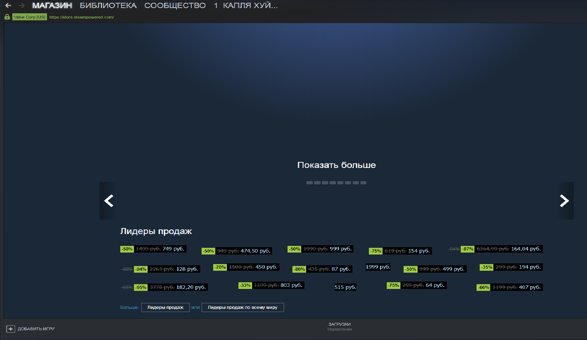Image resolution: width=587 pixels, height=340 pixels.
Task: Select the item priced 407 руб.
Action: (510, 287)
